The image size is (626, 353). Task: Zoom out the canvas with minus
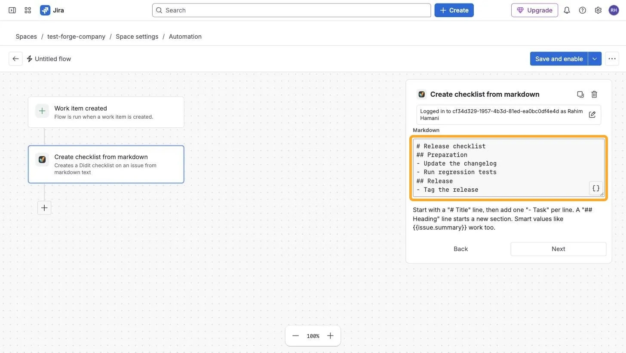click(x=295, y=336)
